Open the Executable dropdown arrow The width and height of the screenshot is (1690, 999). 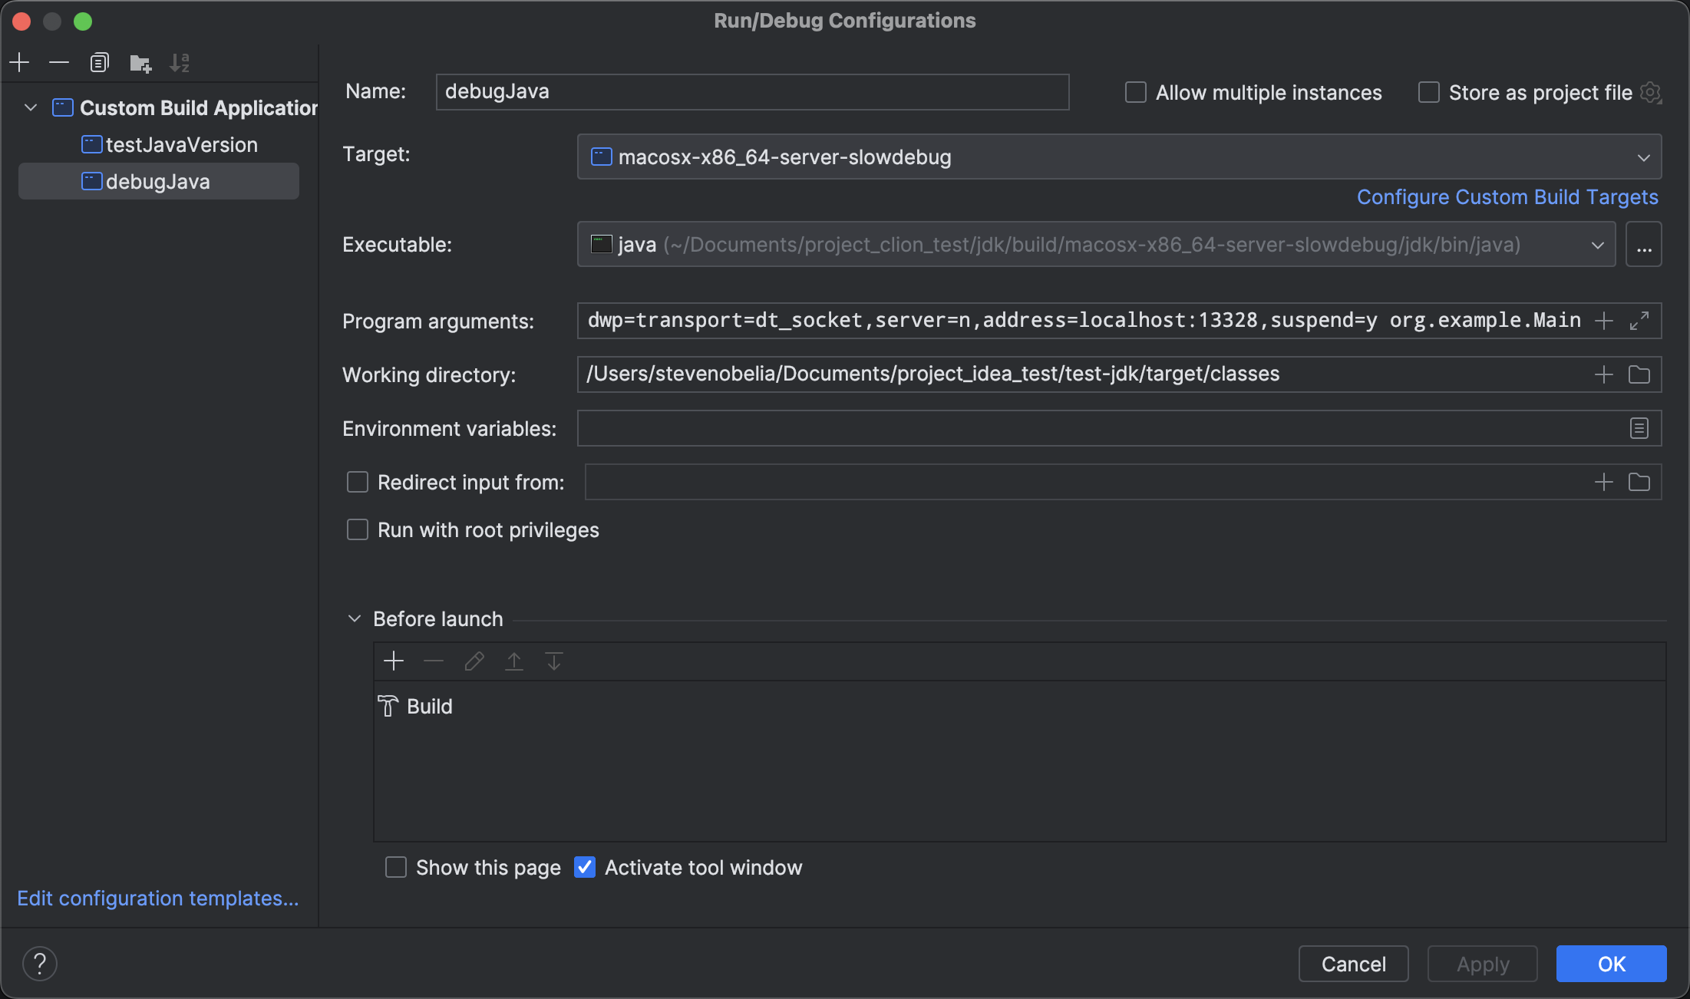1598,245
